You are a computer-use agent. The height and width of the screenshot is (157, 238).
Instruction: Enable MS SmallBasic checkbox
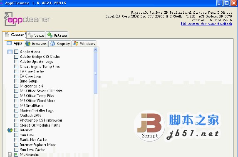point(16,105)
